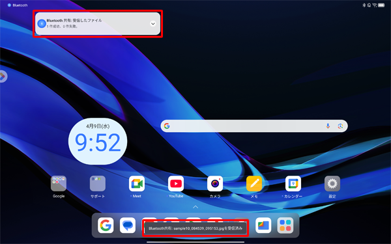Tap the Bluetooth status icon at top right
This screenshot has width=391, height=244.
click(364, 5)
